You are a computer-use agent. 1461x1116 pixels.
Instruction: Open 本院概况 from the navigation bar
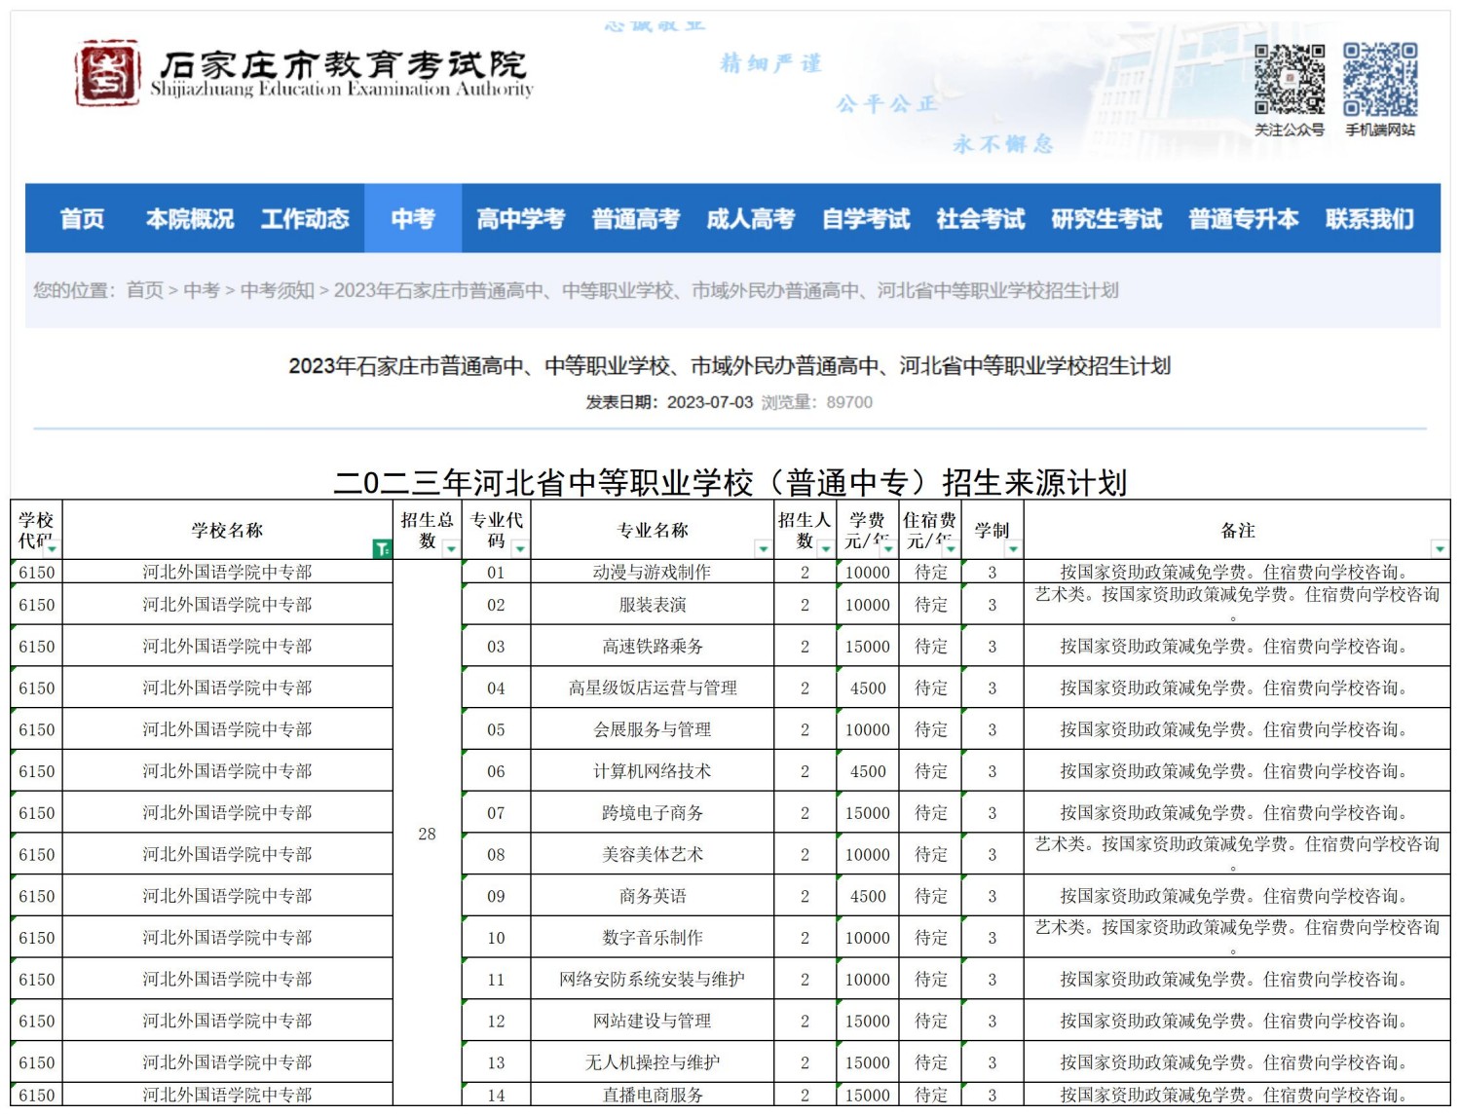(x=191, y=219)
